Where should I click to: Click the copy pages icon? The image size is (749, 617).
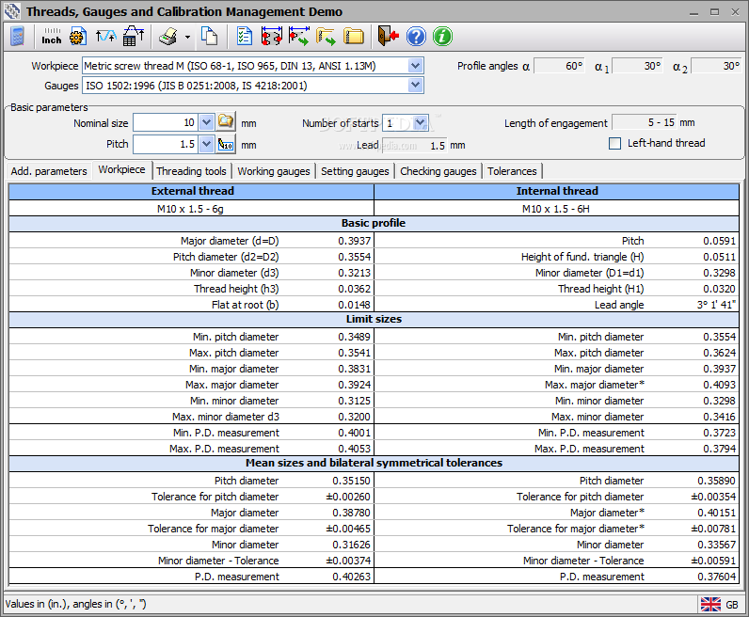tap(209, 37)
